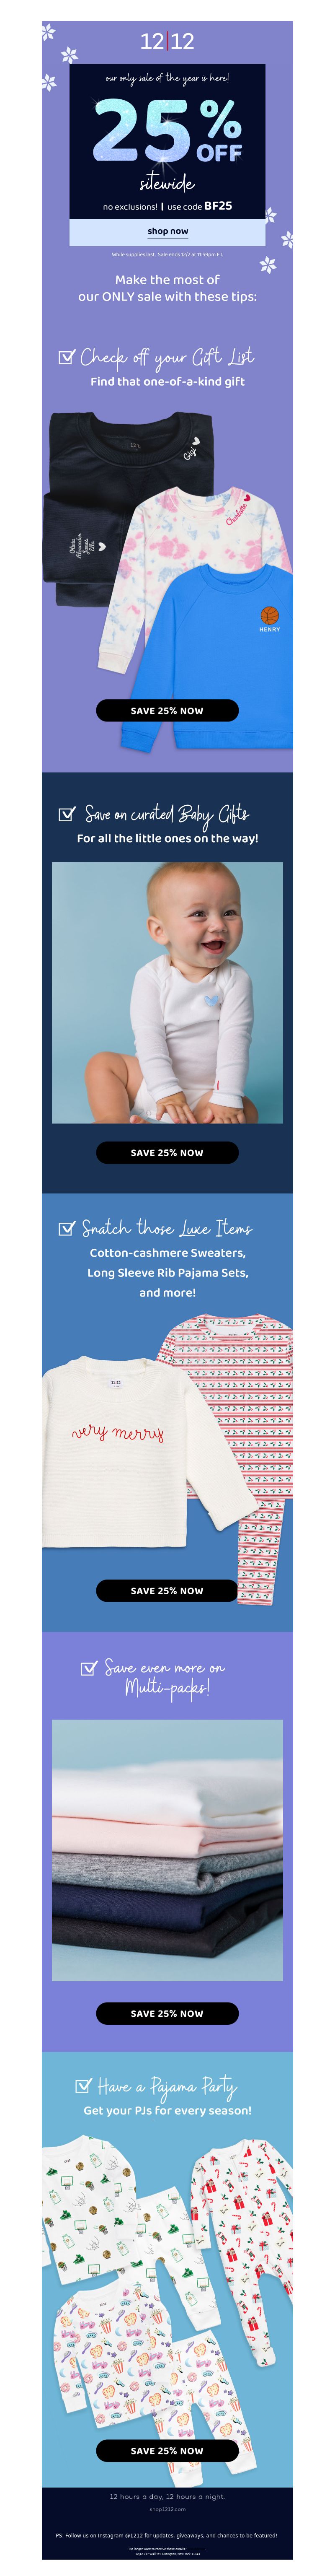Click SAVE 25% NOW below the baby photo
The image size is (335, 2576).
coord(167,1152)
